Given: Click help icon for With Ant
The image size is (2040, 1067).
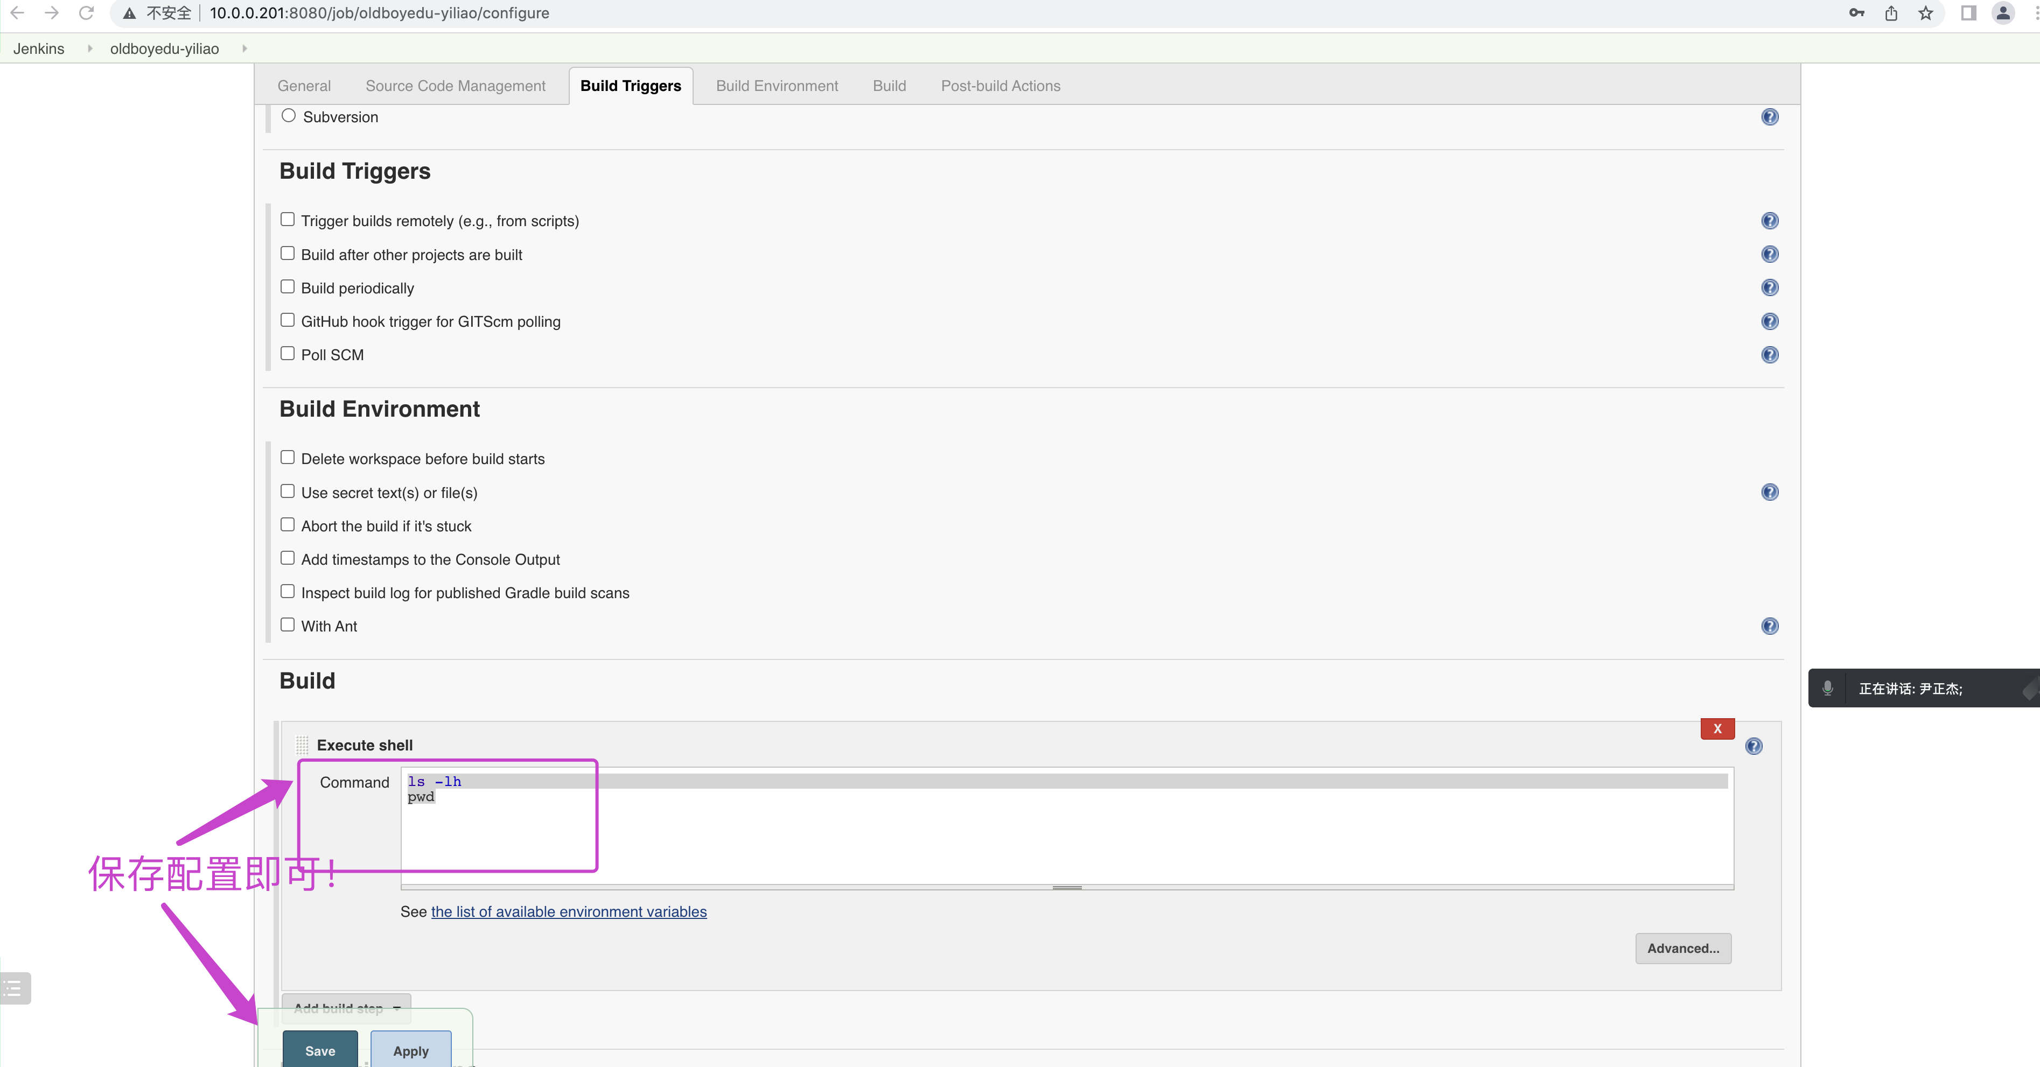Looking at the screenshot, I should [x=1769, y=626].
